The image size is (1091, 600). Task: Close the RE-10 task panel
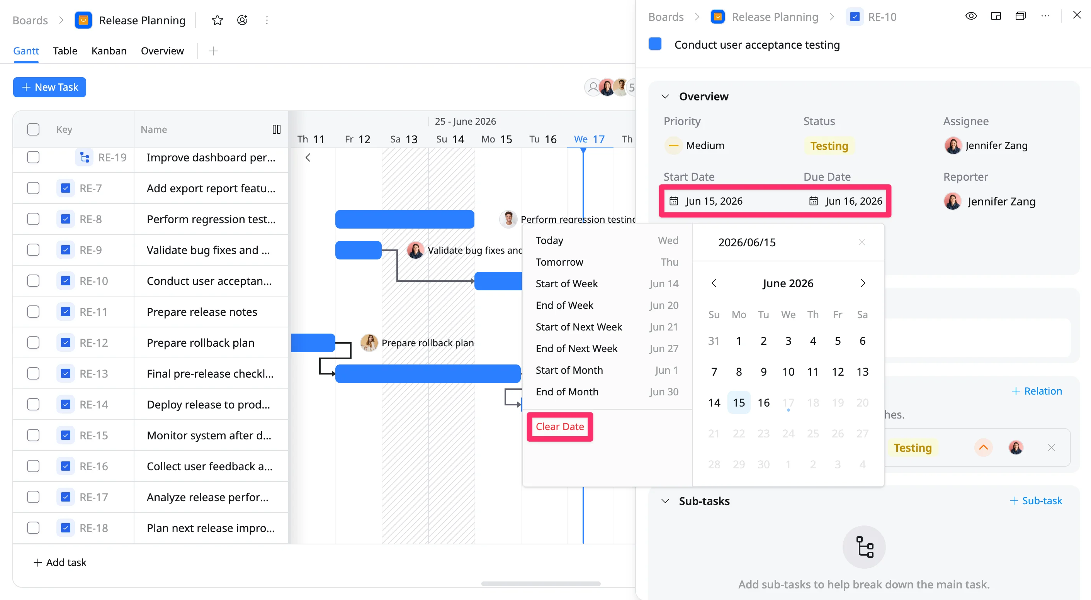click(x=1077, y=15)
